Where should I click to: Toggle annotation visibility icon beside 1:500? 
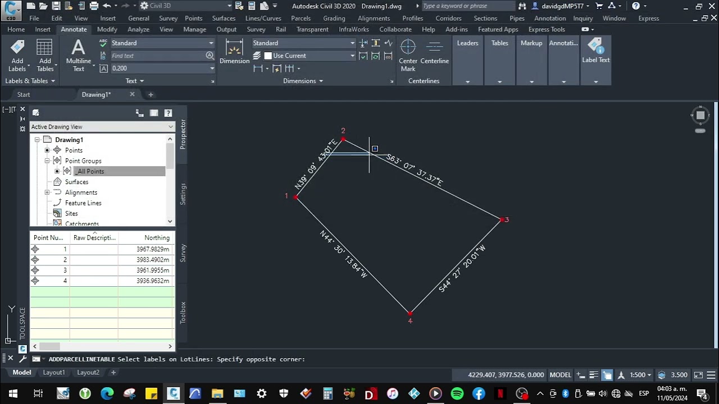click(621, 375)
